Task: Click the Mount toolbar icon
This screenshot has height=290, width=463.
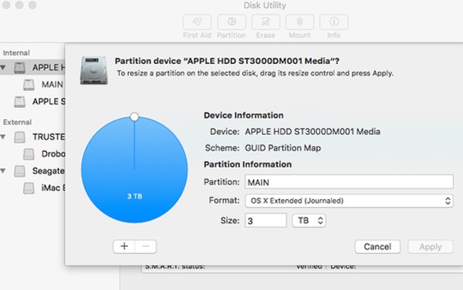Action: (299, 22)
